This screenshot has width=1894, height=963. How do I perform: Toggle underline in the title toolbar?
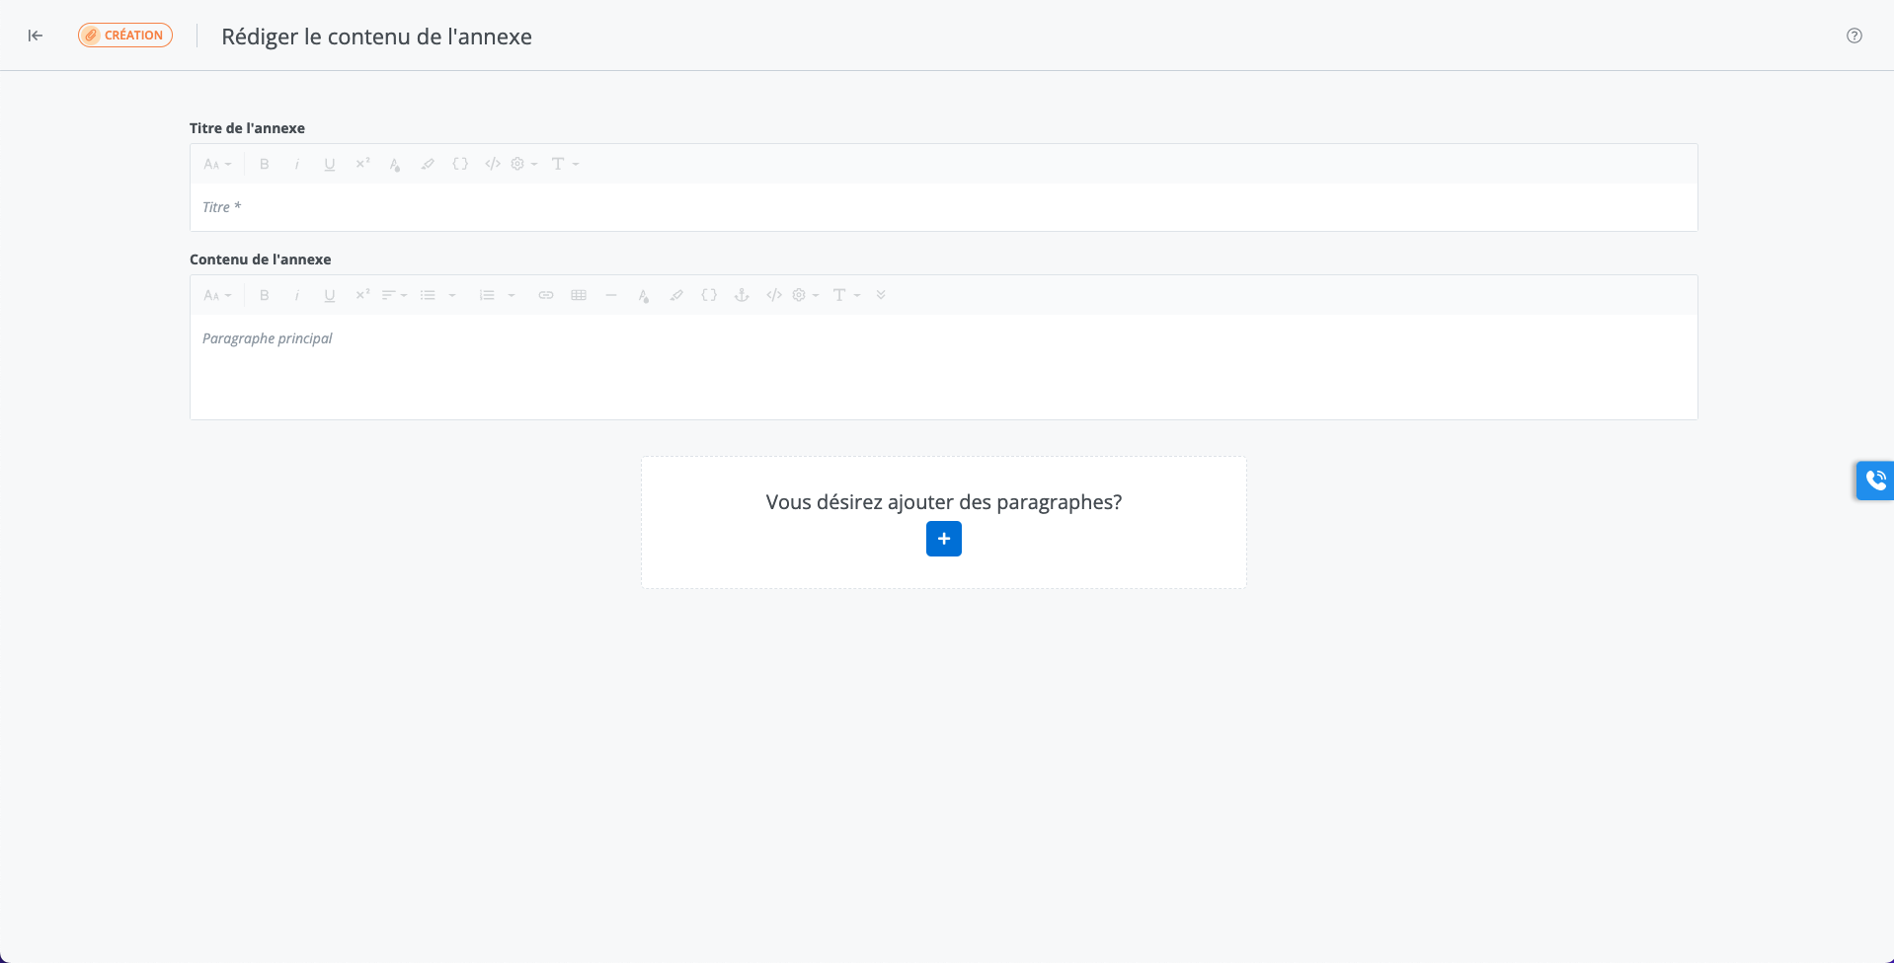[330, 164]
